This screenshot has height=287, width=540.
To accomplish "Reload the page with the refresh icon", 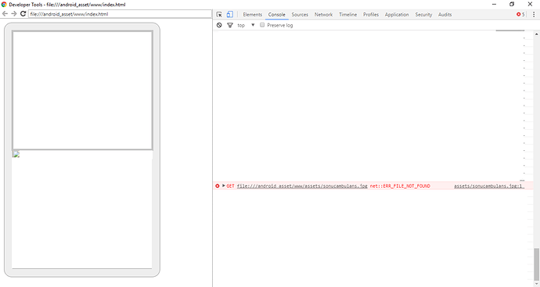I will click(23, 14).
